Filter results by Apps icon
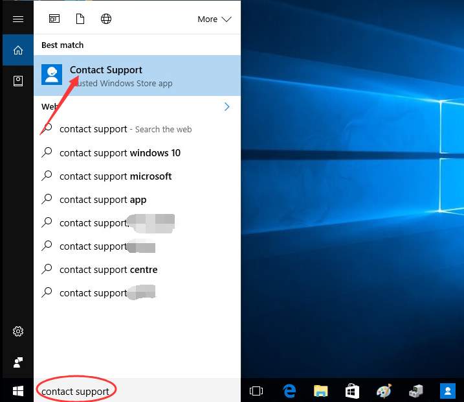Viewport: 464px width, 402px height. pyautogui.click(x=54, y=19)
